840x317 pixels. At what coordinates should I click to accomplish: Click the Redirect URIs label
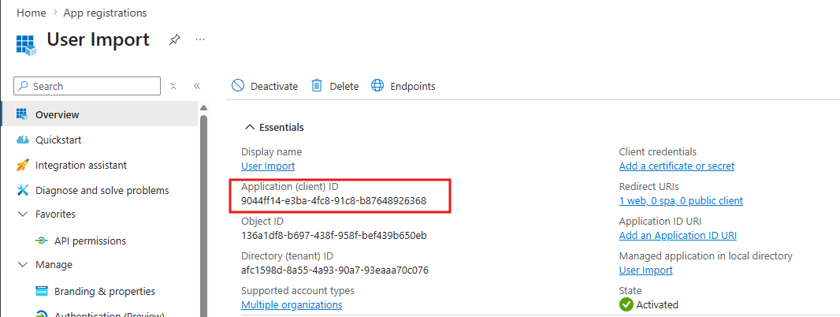tap(650, 187)
